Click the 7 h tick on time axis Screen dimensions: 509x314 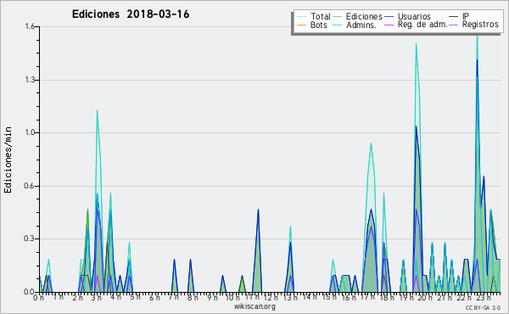tap(174, 297)
